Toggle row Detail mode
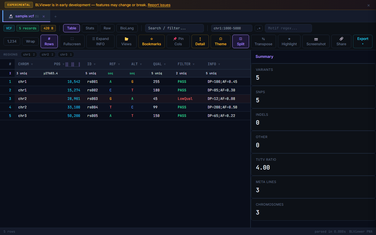The height and width of the screenshot is (235, 376). (x=200, y=41)
